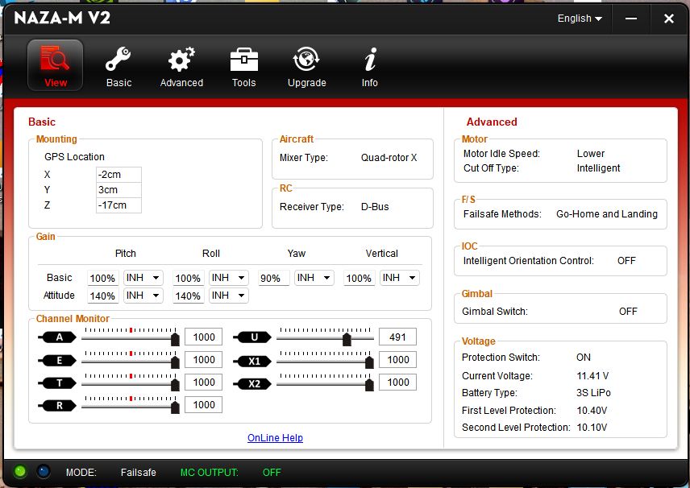Click the Quad-rotor X mixer type value
The height and width of the screenshot is (488, 690).
(389, 158)
